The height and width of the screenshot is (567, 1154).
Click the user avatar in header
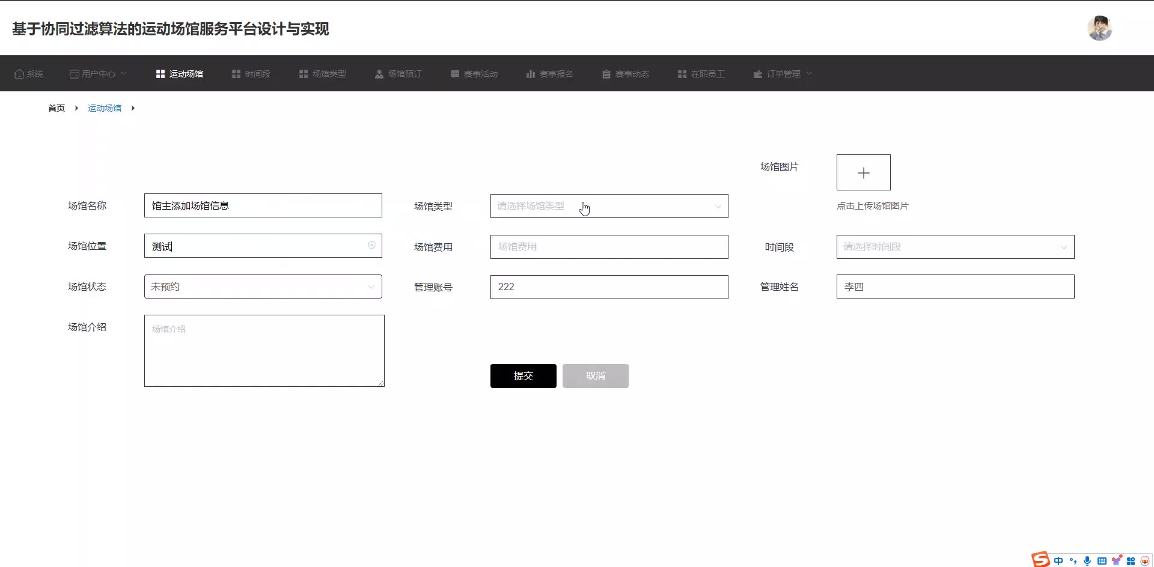[x=1099, y=28]
